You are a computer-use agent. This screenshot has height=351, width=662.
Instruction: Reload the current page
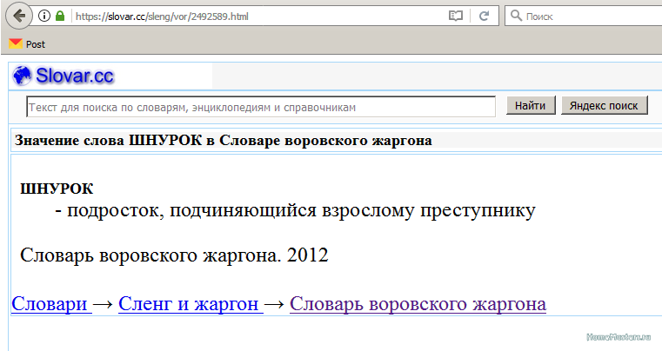point(485,16)
